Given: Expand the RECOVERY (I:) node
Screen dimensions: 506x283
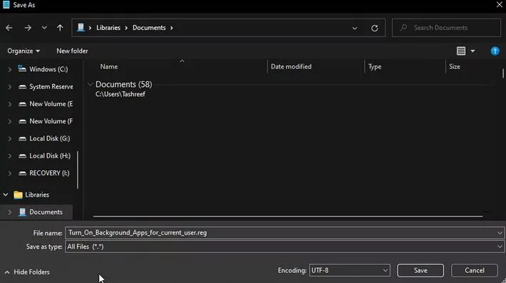Looking at the screenshot, I should [x=10, y=174].
